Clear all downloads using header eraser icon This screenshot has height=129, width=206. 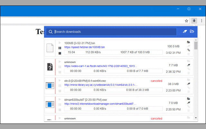coord(185,32)
